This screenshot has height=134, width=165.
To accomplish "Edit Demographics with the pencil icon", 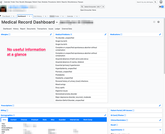I will [x=105, y=115].
